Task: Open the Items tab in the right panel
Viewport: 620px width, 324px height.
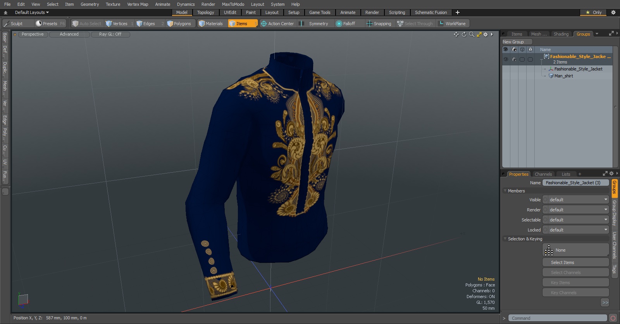Action: 517,34
